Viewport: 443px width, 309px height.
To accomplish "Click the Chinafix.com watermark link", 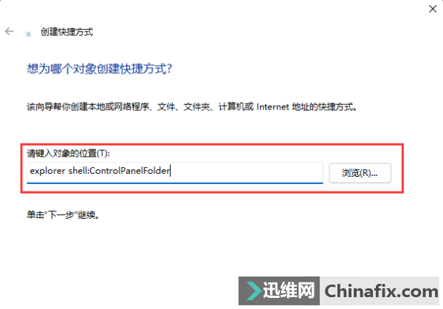I will click(x=381, y=291).
